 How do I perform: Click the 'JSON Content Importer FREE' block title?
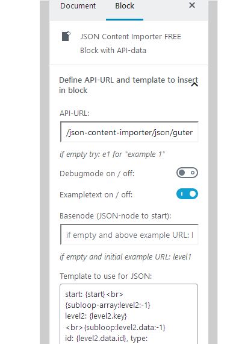[x=131, y=37]
